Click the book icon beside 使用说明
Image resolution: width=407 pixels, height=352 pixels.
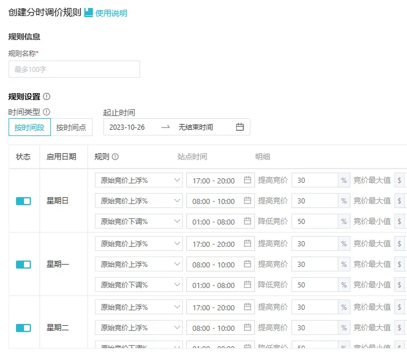pyautogui.click(x=89, y=13)
